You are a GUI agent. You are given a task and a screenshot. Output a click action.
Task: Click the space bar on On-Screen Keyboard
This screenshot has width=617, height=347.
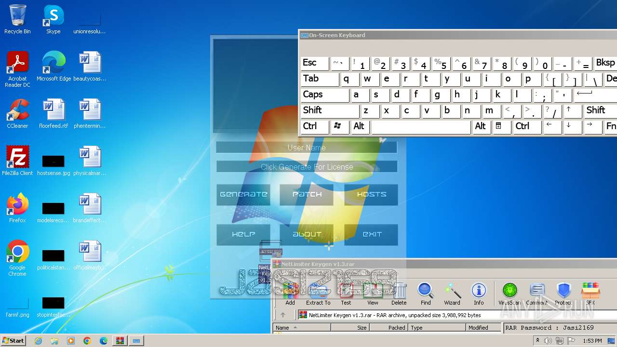pyautogui.click(x=421, y=127)
